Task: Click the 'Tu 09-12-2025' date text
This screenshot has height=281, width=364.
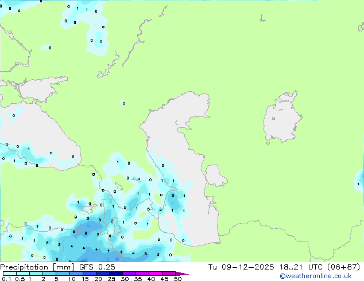Action: click(241, 267)
